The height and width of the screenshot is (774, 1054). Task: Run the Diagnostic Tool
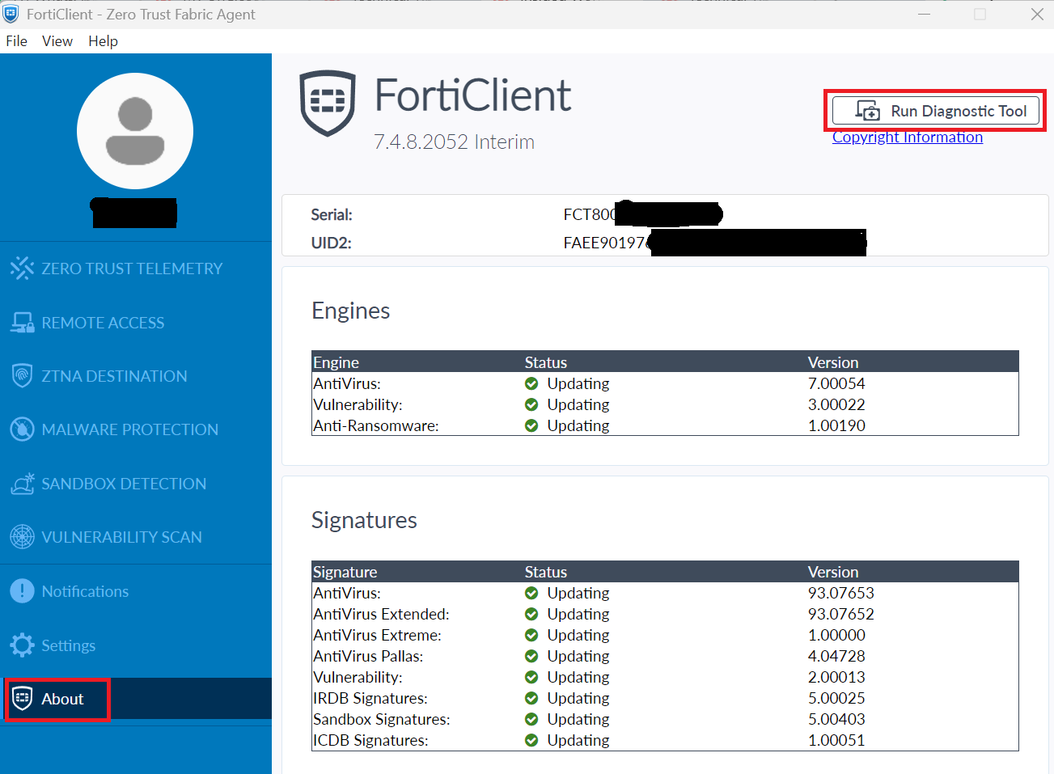(x=936, y=111)
